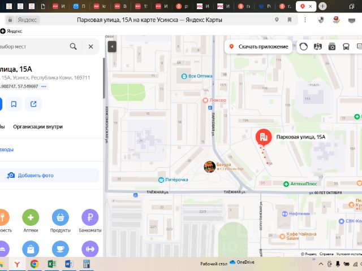Viewport: 362px width, 271px height.
Task: Click the bus stop icon on Таёжная ул.
Action: click(x=136, y=195)
